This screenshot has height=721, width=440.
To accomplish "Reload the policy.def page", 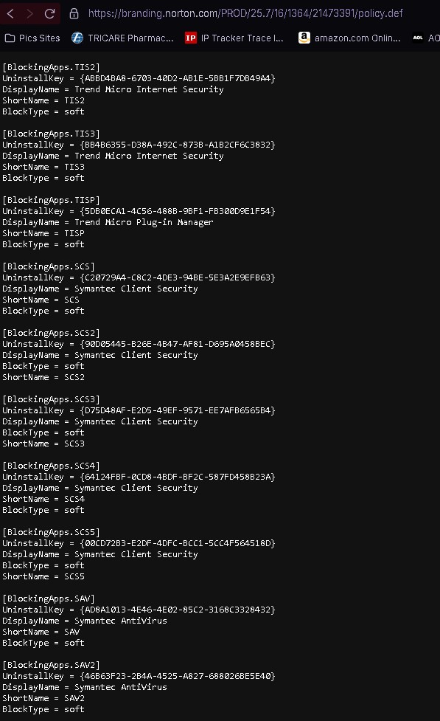I will [49, 13].
